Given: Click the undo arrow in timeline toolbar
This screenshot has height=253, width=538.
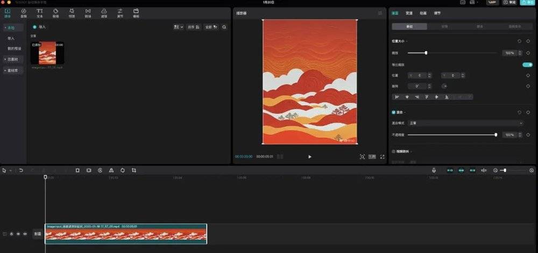Looking at the screenshot, I should pyautogui.click(x=21, y=170).
